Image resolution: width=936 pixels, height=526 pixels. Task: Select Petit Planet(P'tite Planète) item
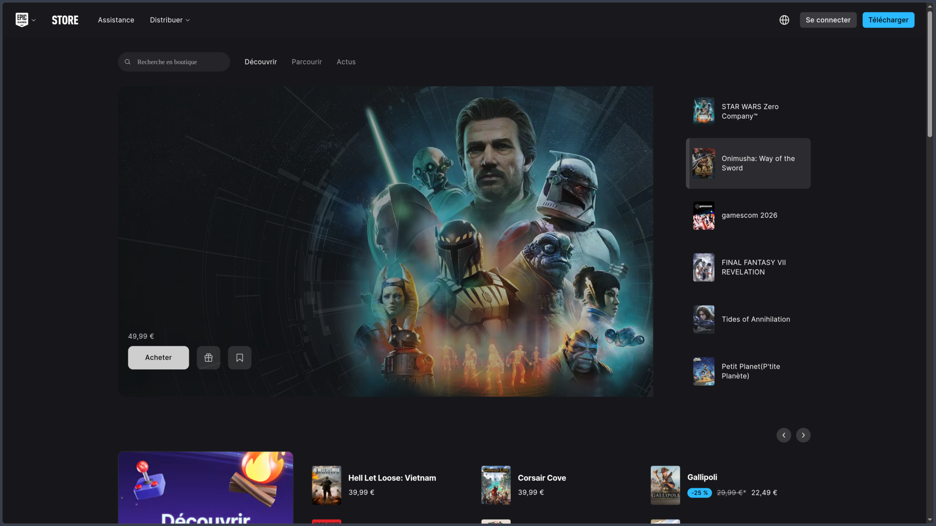748,371
